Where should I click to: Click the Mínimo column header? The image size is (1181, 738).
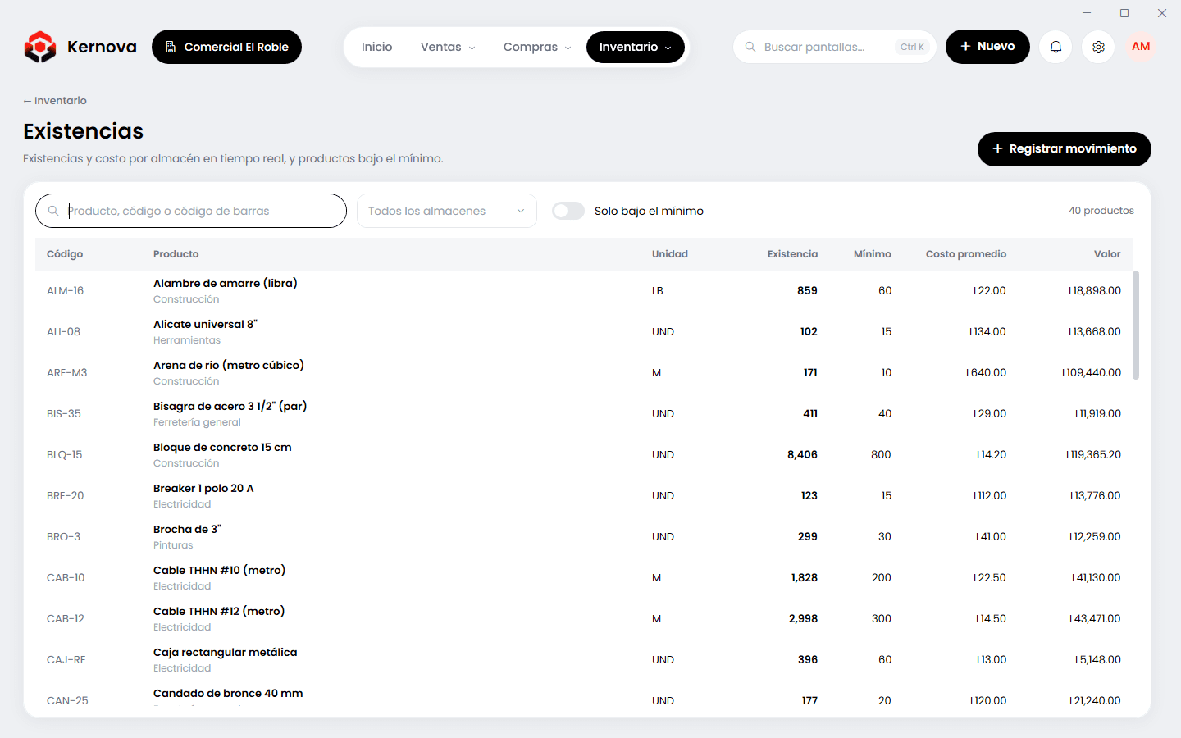[x=873, y=254]
